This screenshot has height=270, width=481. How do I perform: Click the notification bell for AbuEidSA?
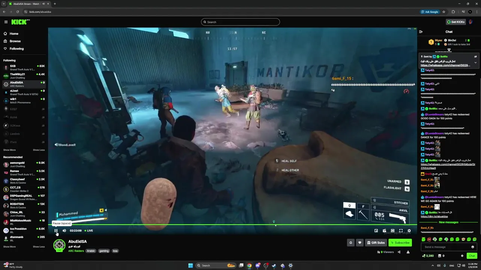pyautogui.click(x=351, y=243)
